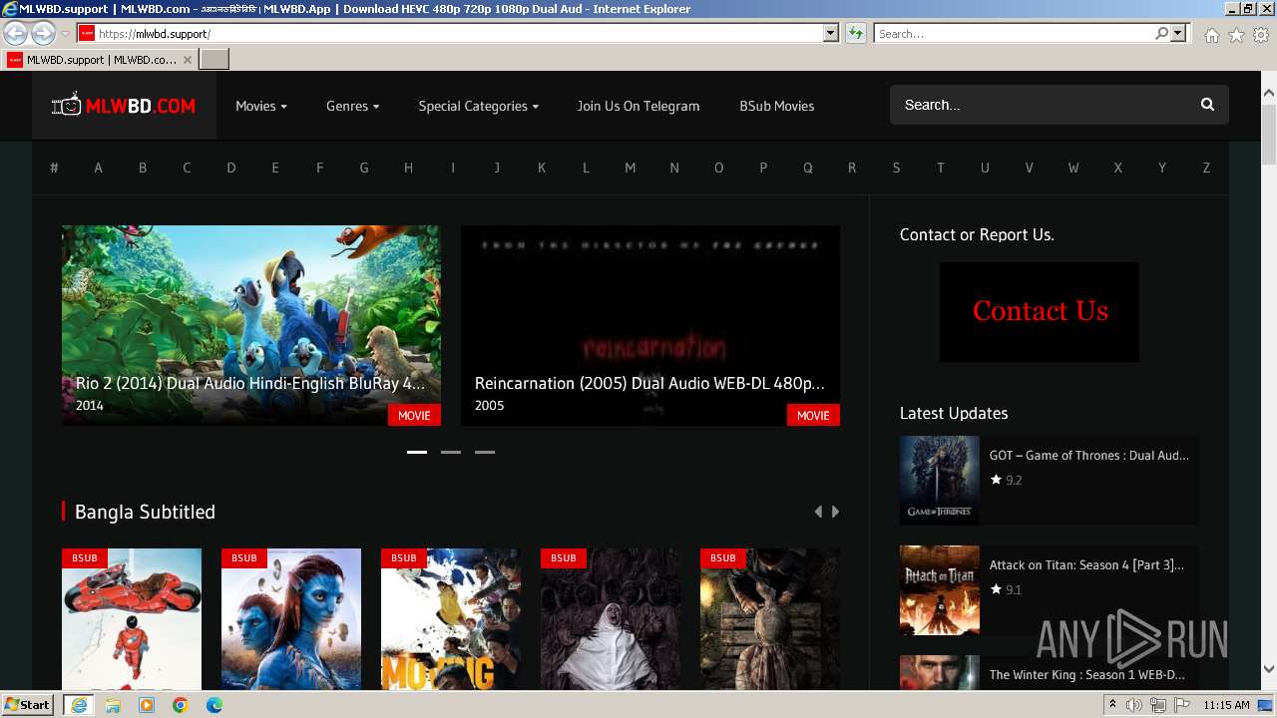This screenshot has height=718, width=1277.
Task: Open the search provider dropdown arrow
Action: [x=1178, y=34]
